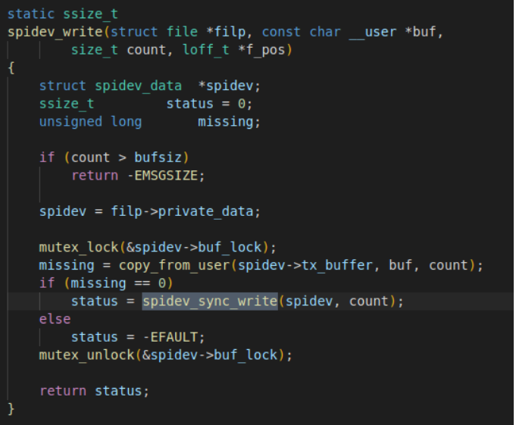Click the opening curly brace of the function
Viewport: 516px width, 425px height.
[x=11, y=68]
